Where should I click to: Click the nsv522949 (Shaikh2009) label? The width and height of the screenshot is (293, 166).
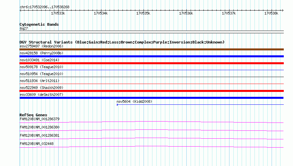point(41,88)
